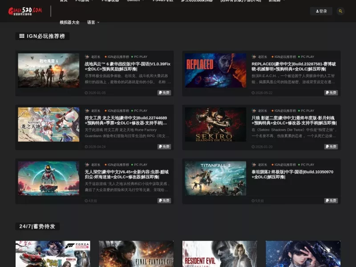This screenshot has width=356, height=267.
Task: Click the 2026-05-22 date on REPLACED card
Action: click(262, 93)
